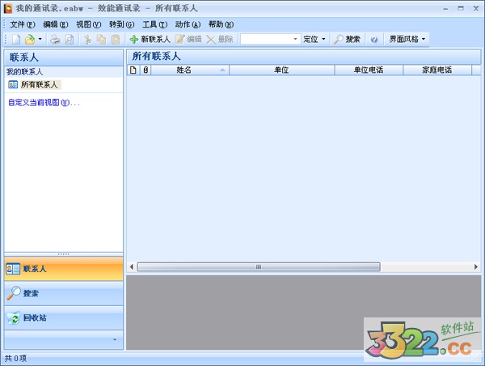Click the 自定义当前视图 link
485x366 pixels.
point(44,103)
